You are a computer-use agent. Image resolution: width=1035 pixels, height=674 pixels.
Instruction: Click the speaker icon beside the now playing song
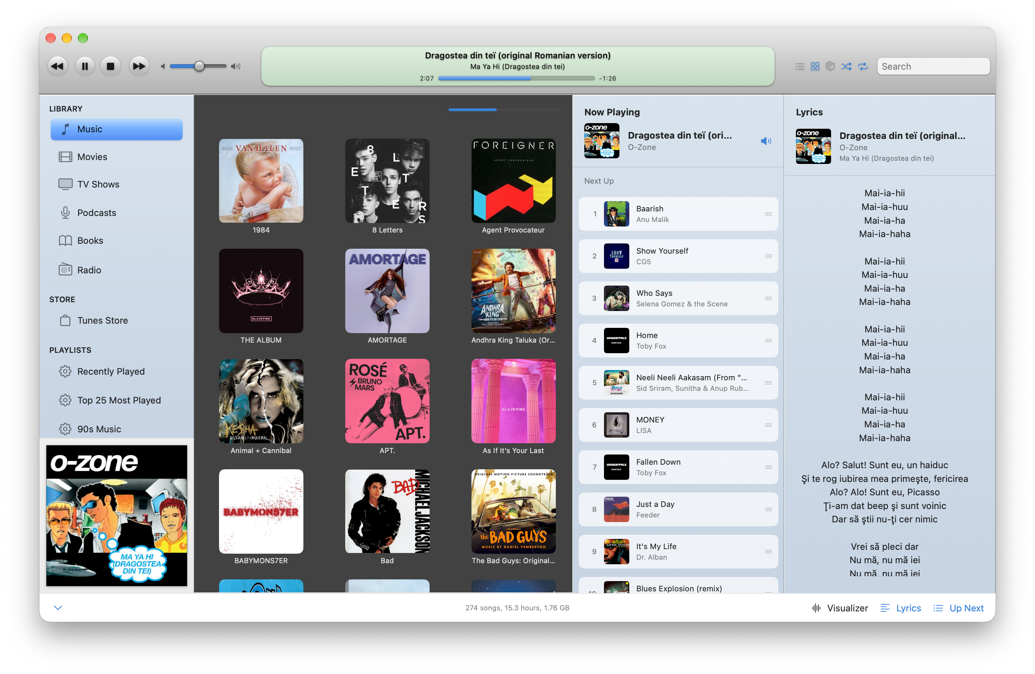point(766,141)
